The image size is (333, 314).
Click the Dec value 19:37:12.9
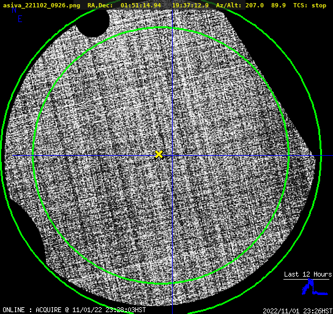190,5
